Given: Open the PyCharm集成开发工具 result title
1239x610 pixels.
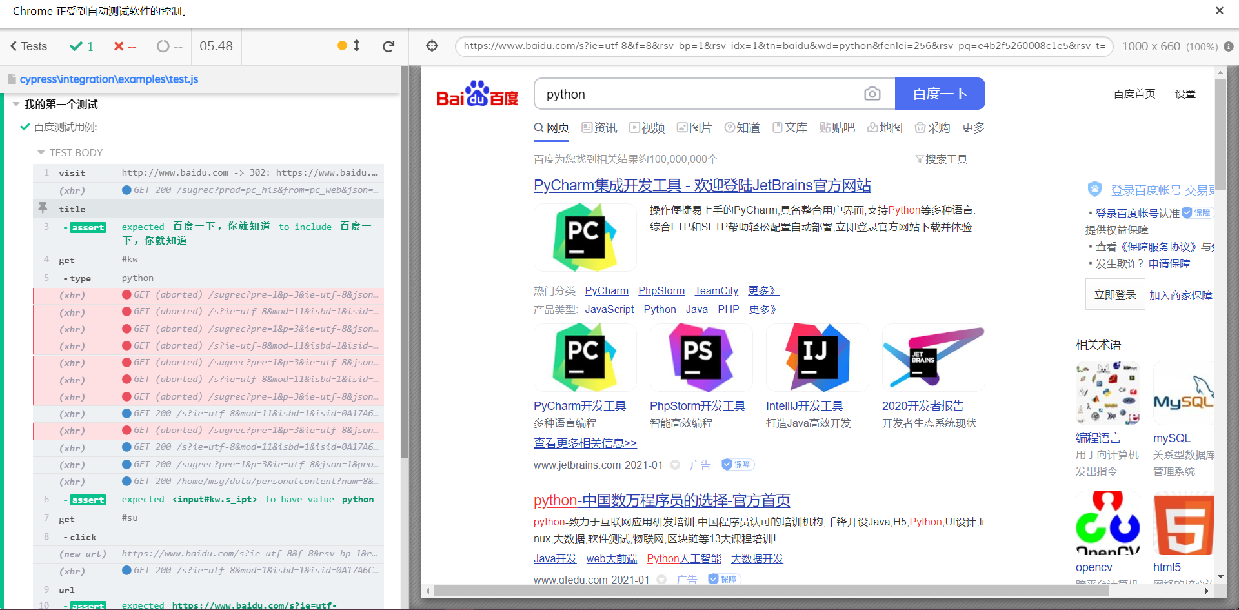Looking at the screenshot, I should coord(702,185).
